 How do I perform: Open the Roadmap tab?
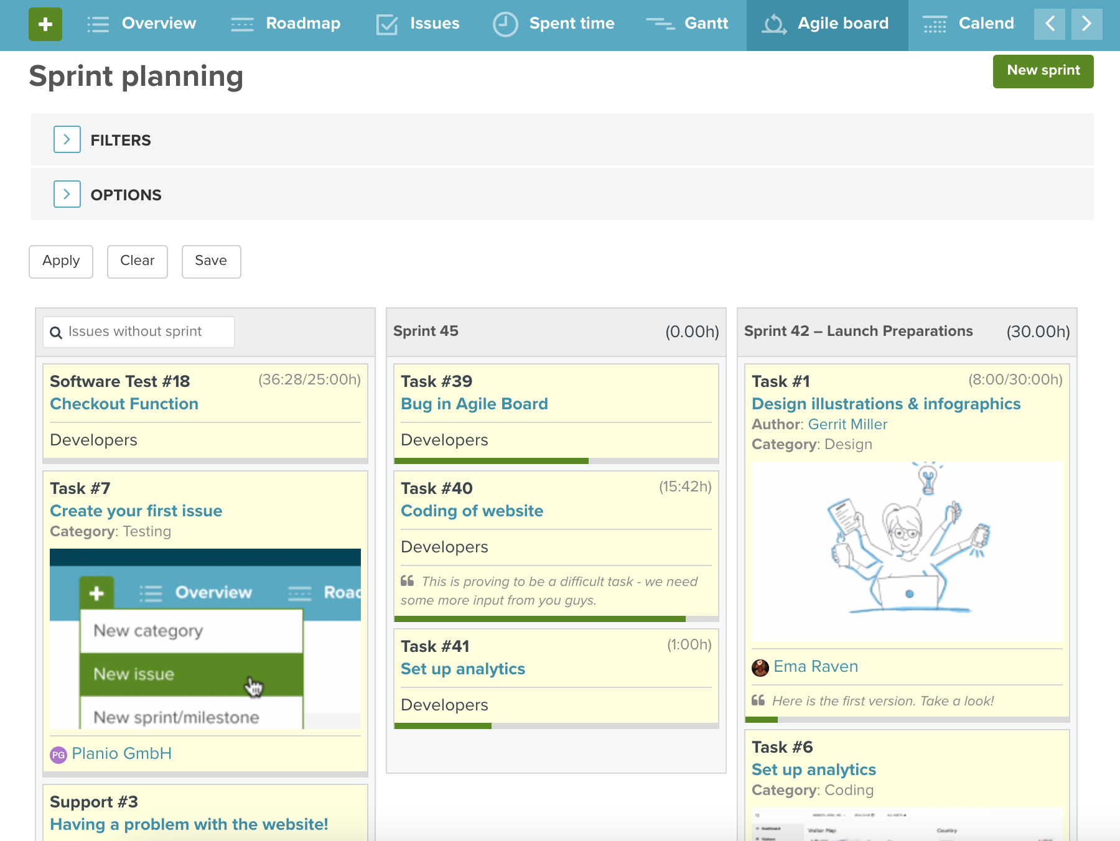pos(286,24)
